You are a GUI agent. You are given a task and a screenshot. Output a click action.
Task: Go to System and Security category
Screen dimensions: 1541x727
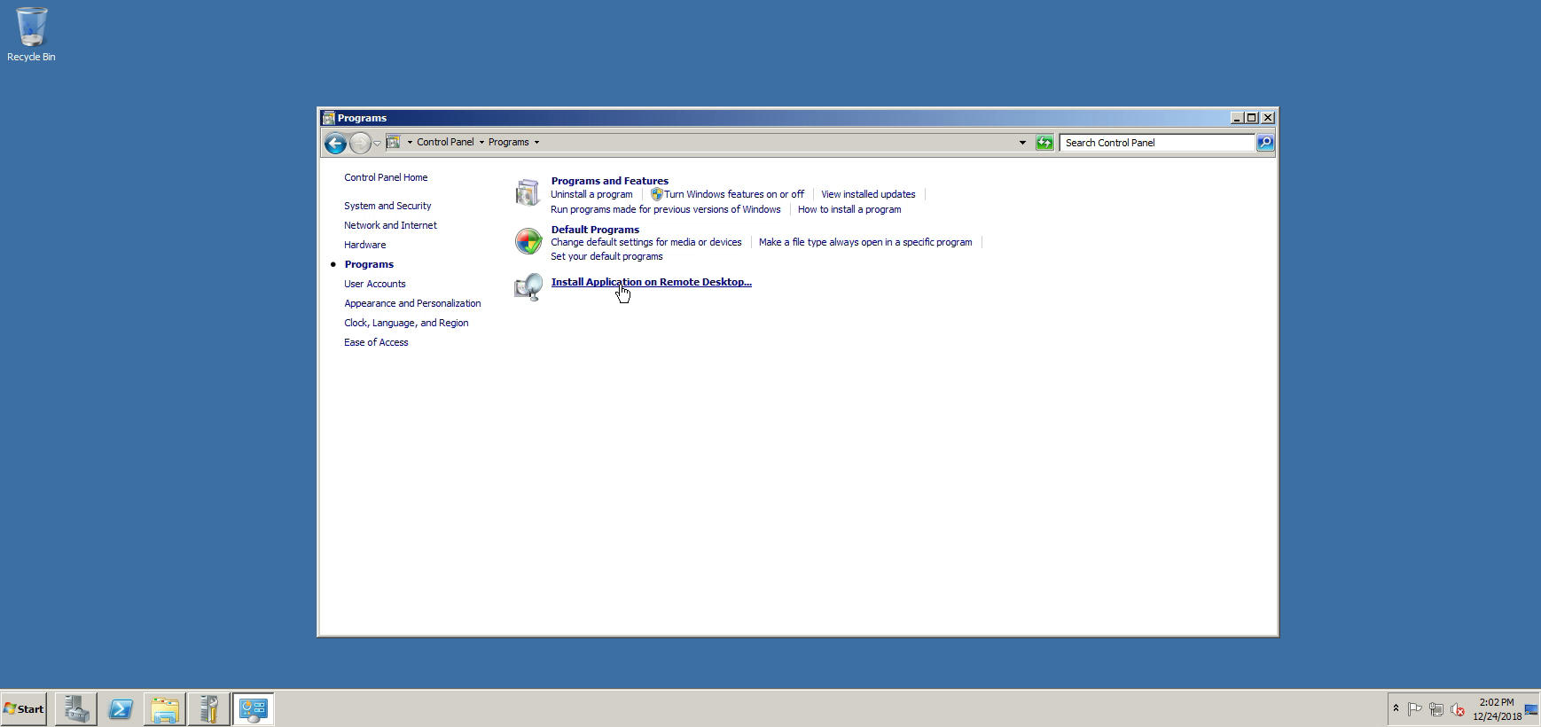click(387, 206)
